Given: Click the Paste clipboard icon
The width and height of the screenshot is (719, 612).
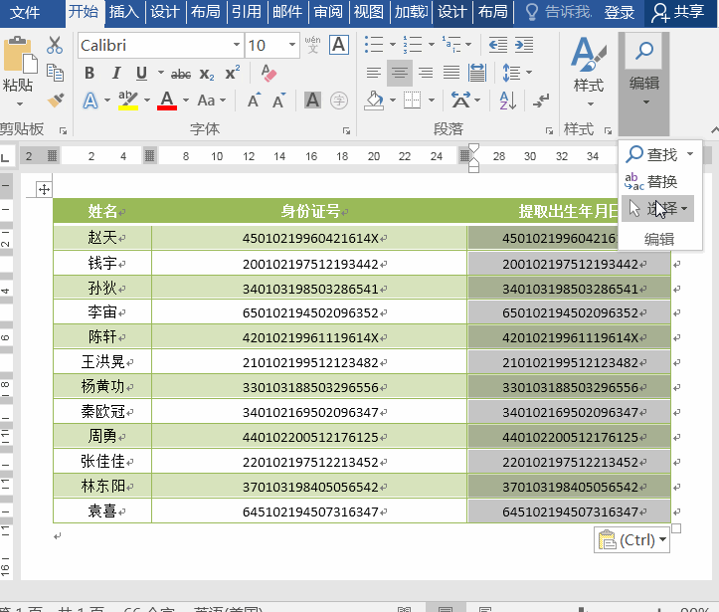Looking at the screenshot, I should click(20, 55).
